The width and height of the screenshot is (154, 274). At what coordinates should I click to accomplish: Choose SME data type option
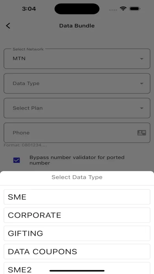pos(77,197)
